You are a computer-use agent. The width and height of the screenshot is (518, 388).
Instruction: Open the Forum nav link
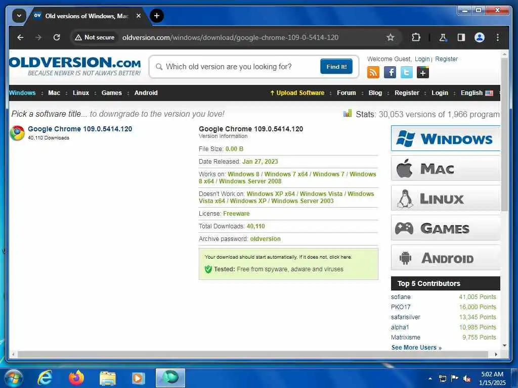pos(346,93)
